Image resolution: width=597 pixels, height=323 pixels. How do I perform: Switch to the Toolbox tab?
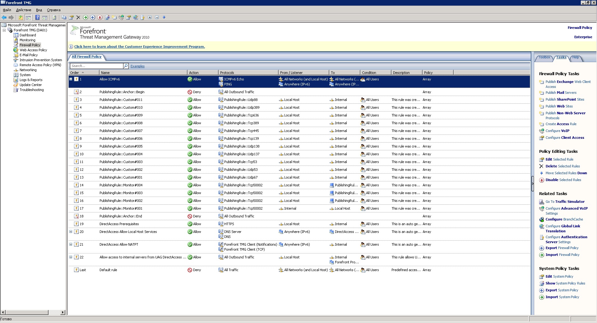click(x=544, y=57)
